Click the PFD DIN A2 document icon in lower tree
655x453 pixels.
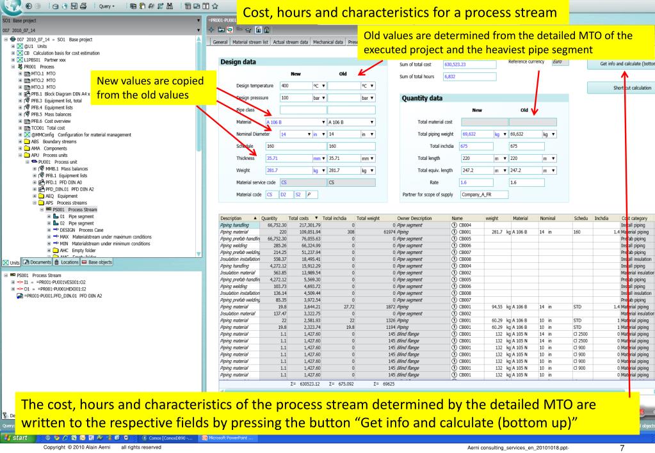[20, 296]
